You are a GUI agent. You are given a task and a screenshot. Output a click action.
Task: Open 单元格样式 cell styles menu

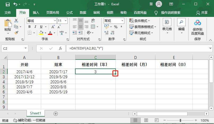(141, 33)
